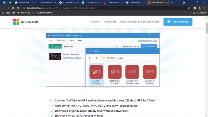
Task: Close the 'best youtube' tab
Action: point(33,3)
